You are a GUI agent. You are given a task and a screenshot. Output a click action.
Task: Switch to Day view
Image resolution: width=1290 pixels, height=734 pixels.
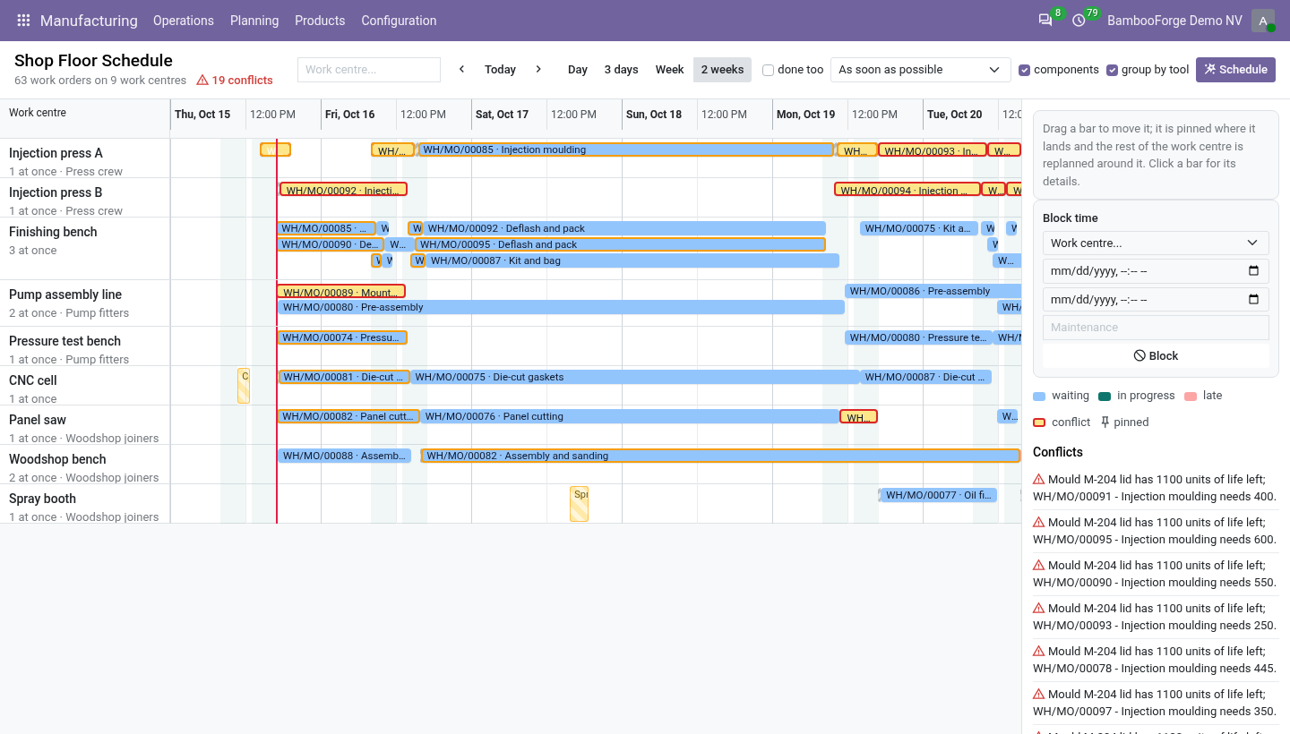coord(578,70)
